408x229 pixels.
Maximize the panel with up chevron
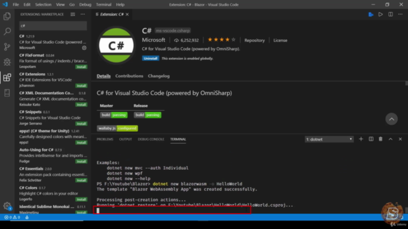[391, 139]
